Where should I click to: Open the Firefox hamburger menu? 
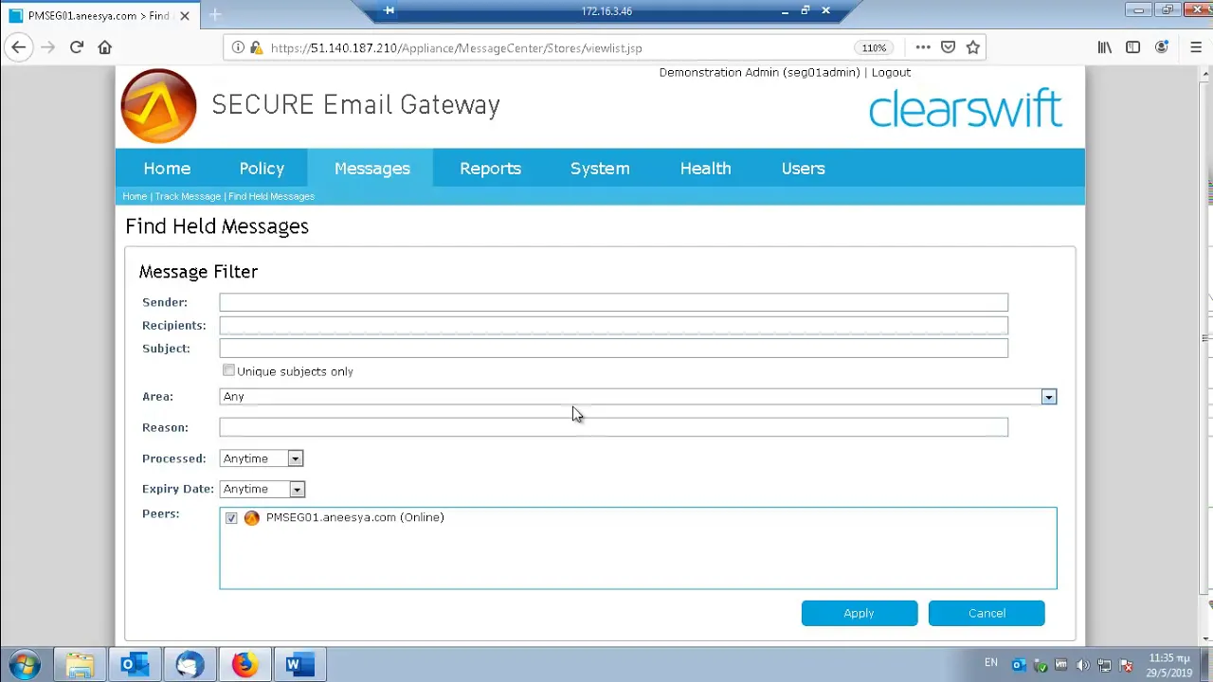[x=1196, y=47]
